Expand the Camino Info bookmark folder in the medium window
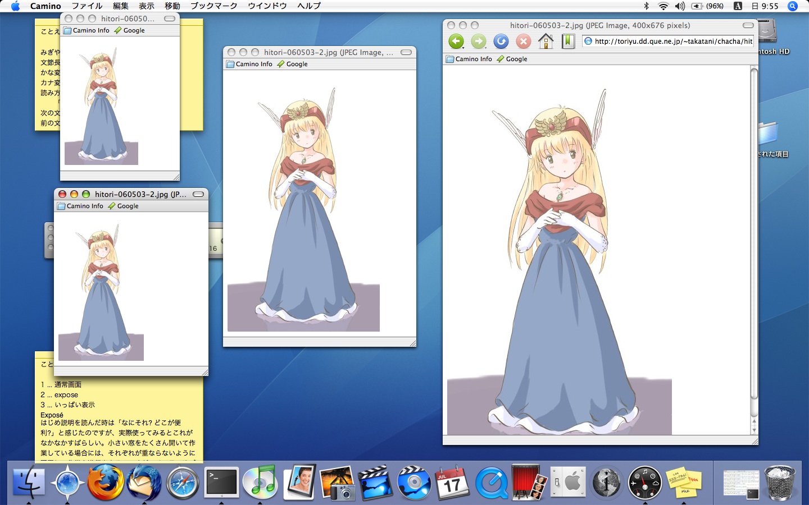Screen dimensions: 809x505 click(249, 64)
